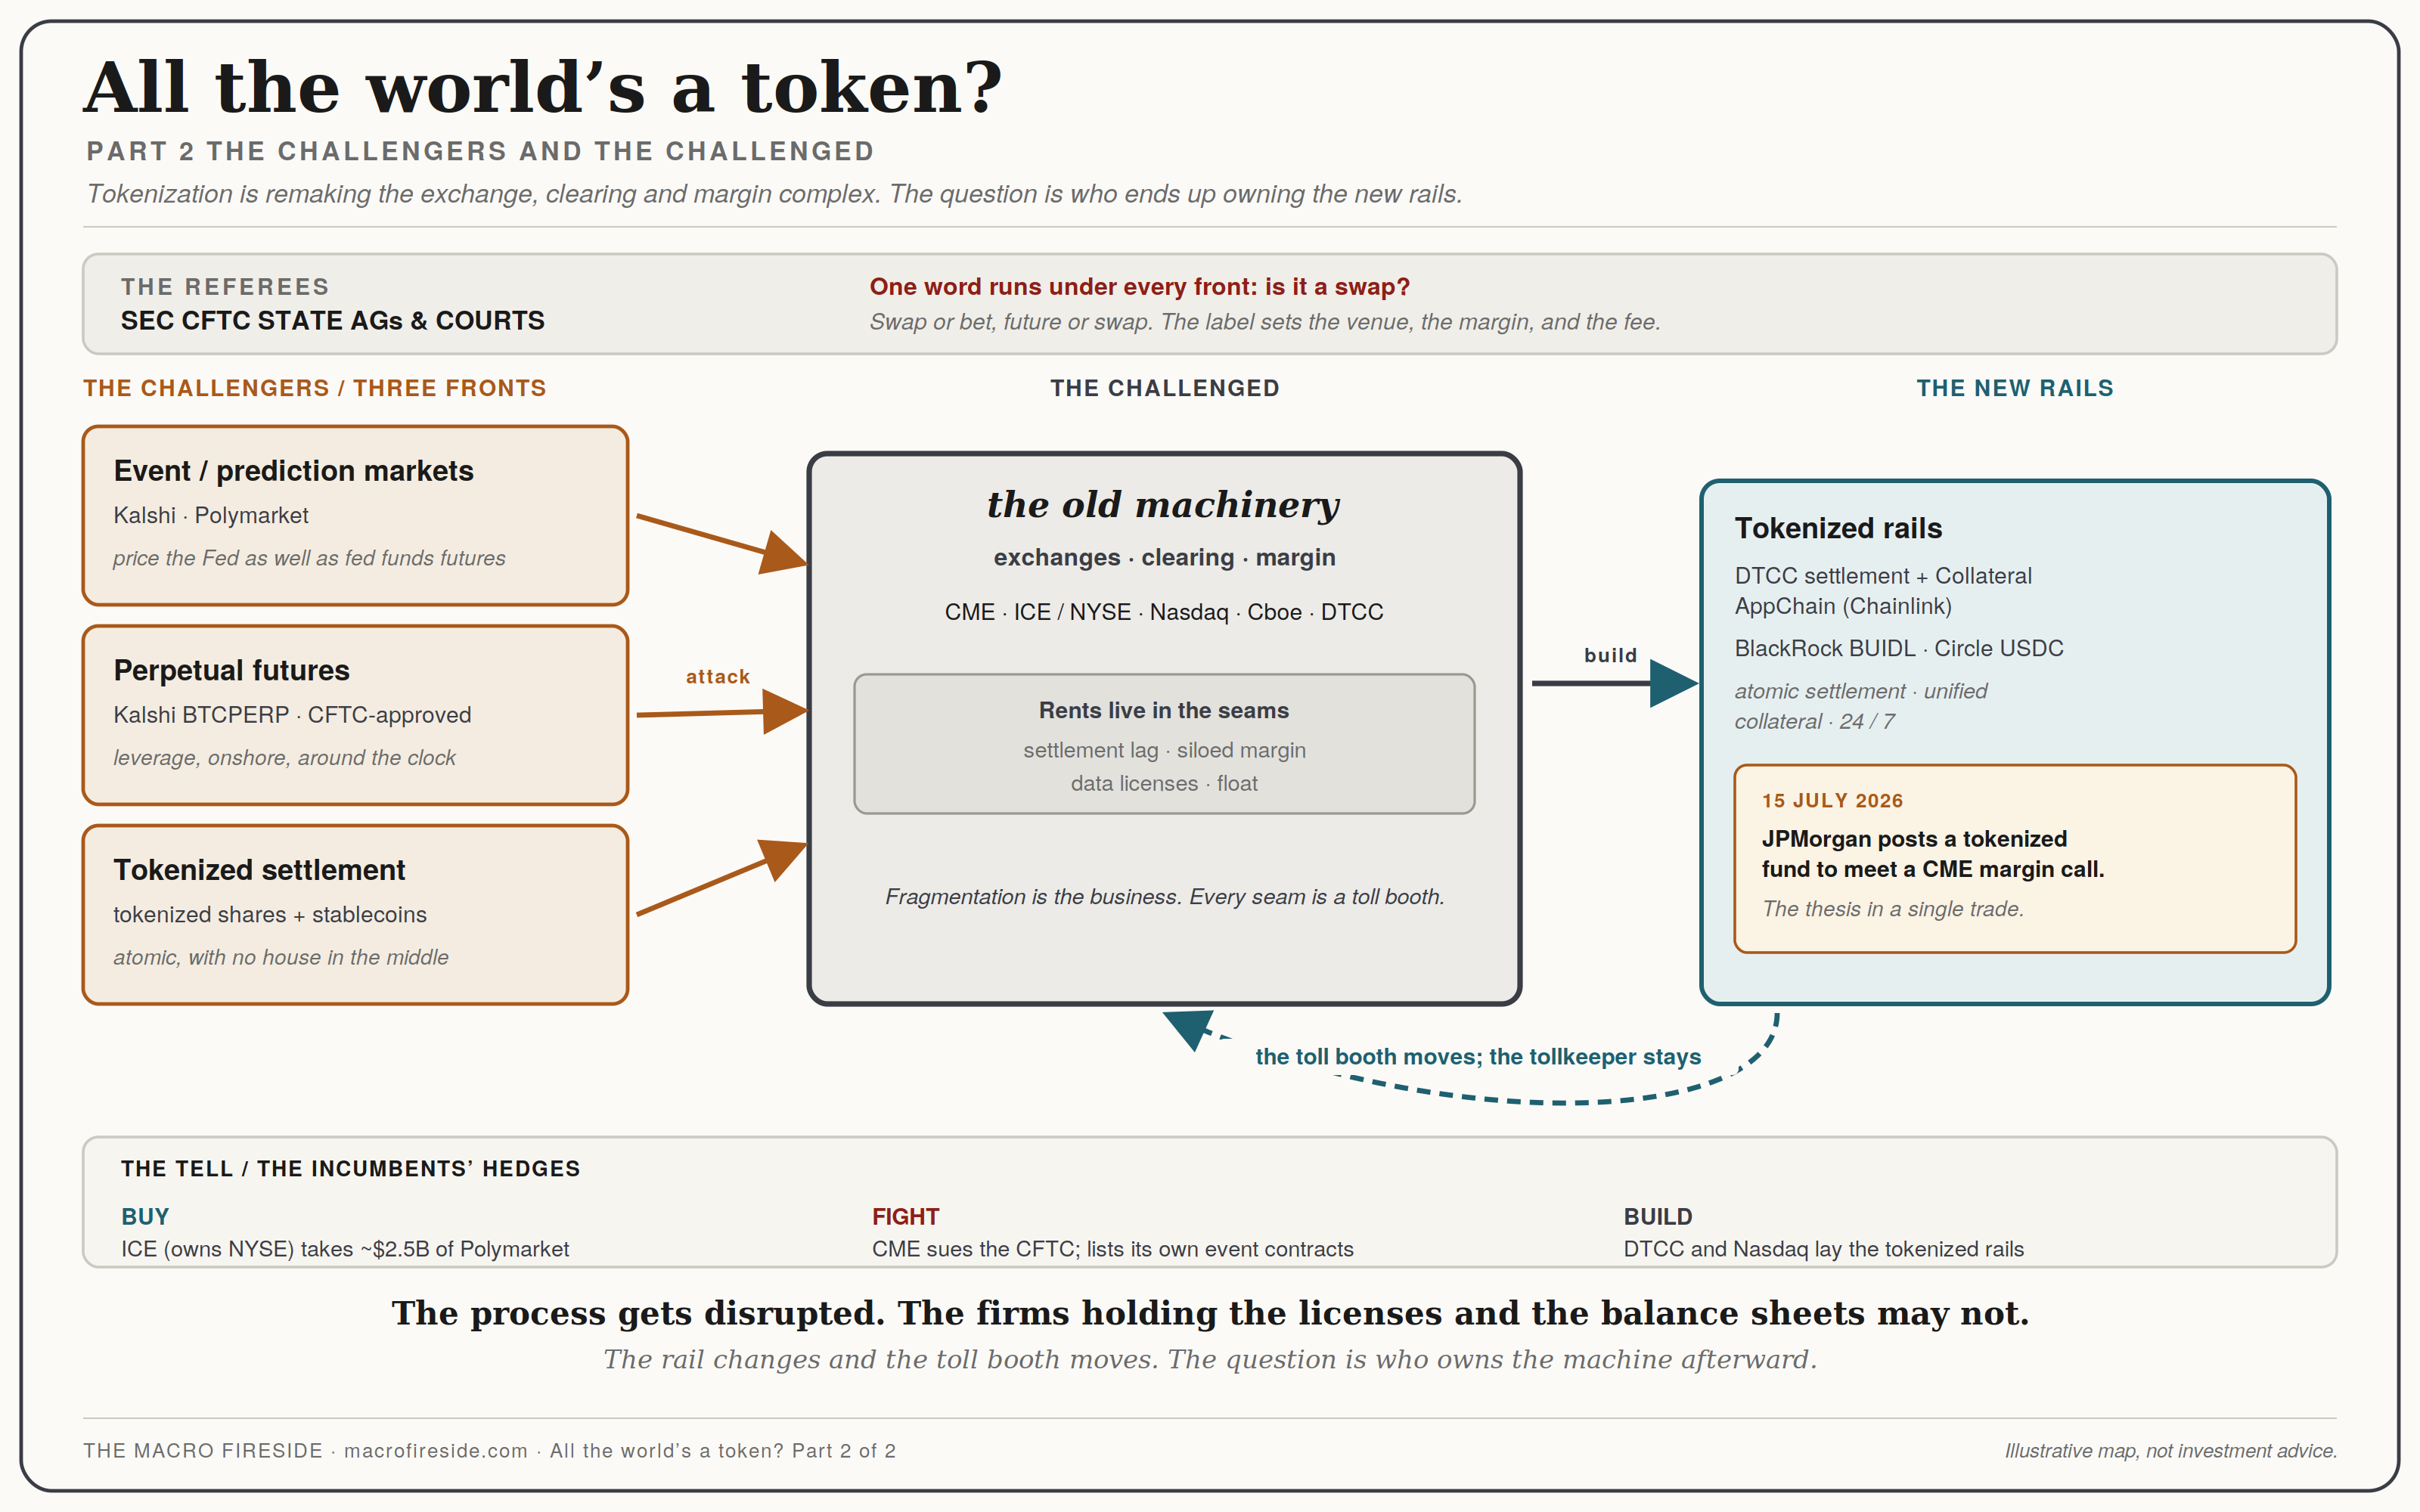2420x1512 pixels.
Task: Click "Rents live in the seams" heading
Action: coord(1164,710)
